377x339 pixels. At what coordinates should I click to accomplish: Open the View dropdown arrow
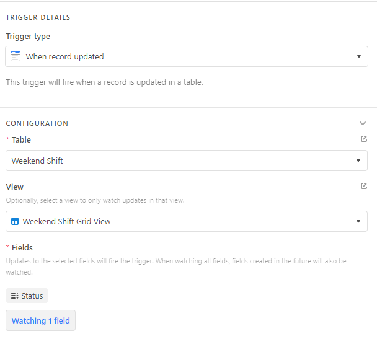click(x=358, y=221)
